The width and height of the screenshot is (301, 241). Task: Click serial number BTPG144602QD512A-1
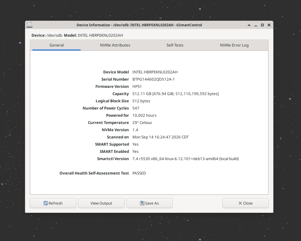[x=153, y=79]
